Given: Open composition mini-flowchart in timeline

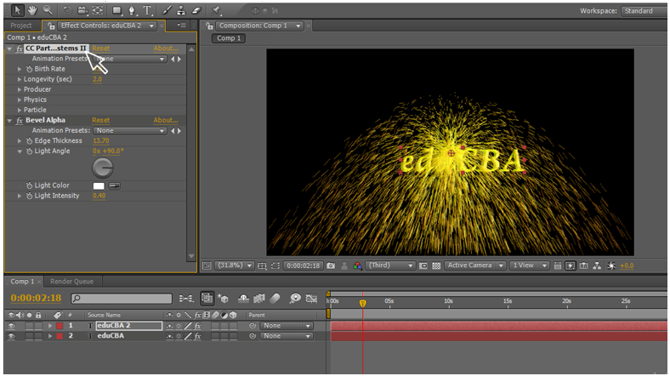Looking at the screenshot, I should [186, 299].
